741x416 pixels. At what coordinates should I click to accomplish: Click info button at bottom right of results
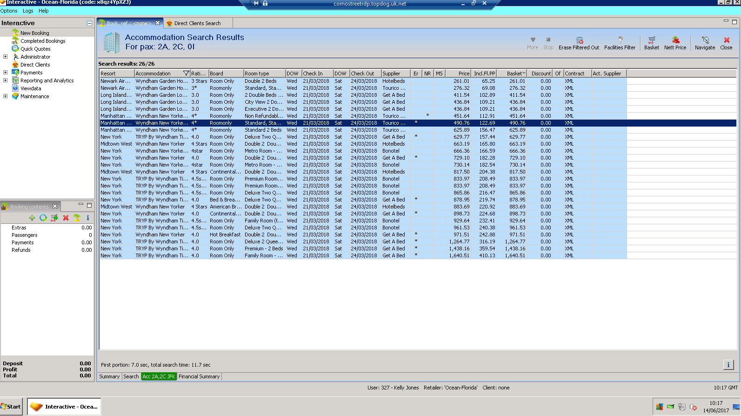(728, 365)
